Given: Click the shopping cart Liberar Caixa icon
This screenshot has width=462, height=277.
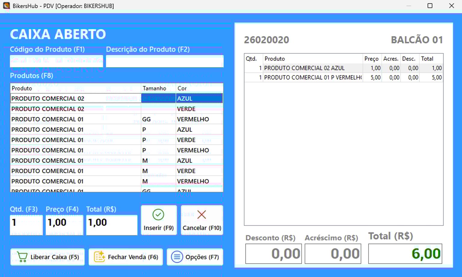Looking at the screenshot, I should (22, 257).
